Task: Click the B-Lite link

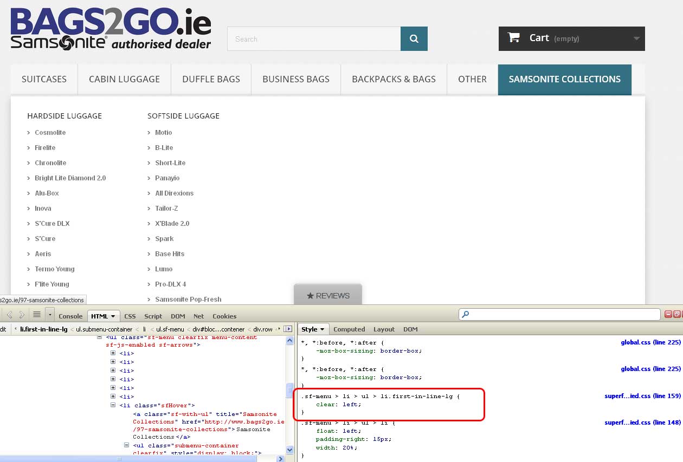Action: 164,147
